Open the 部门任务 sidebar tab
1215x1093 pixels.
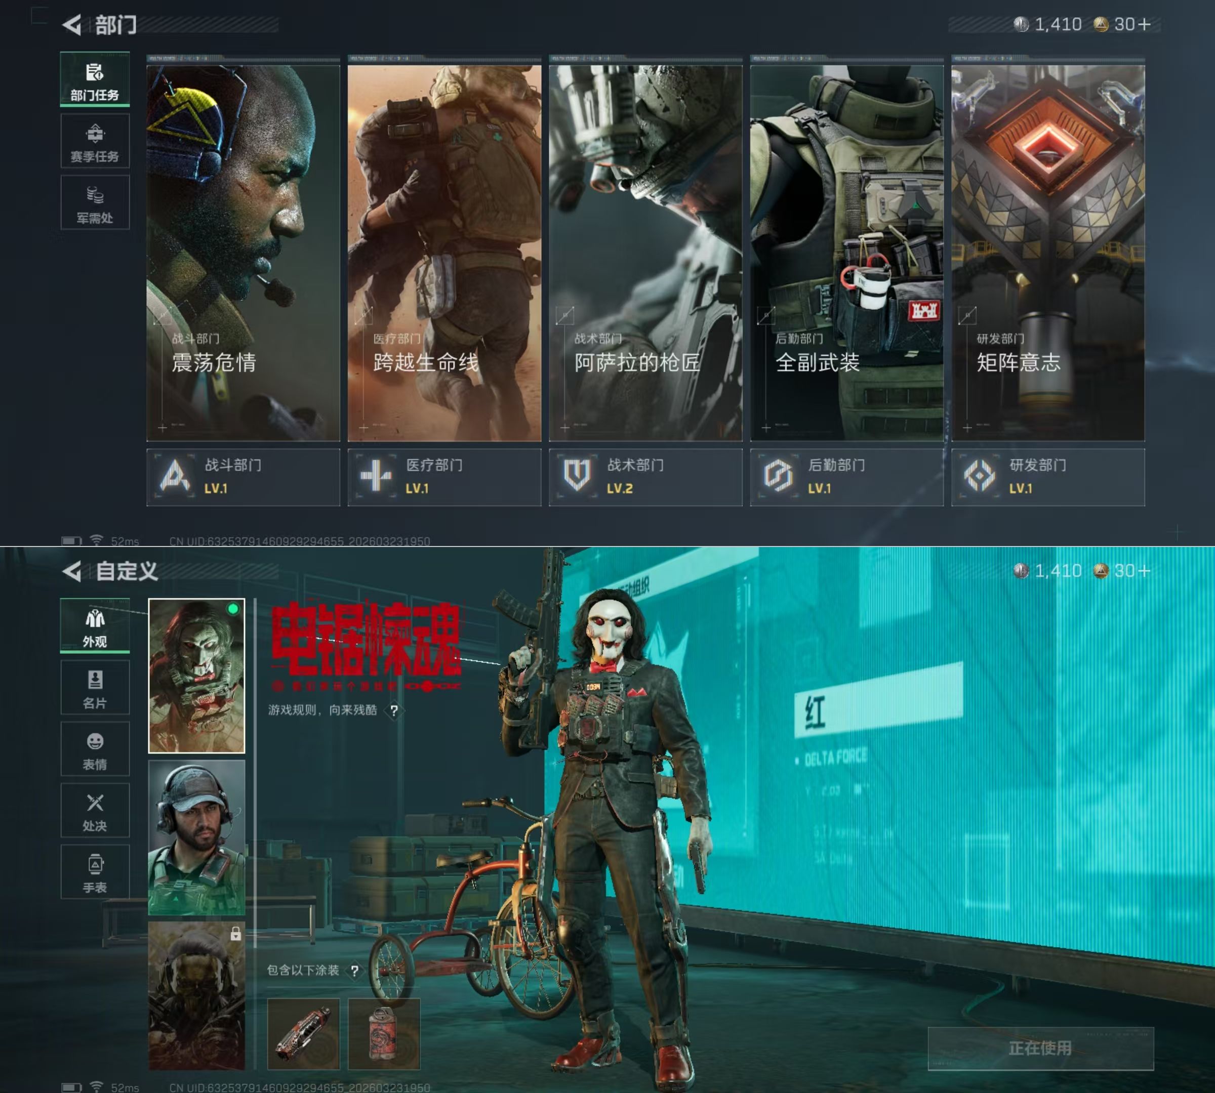point(95,80)
